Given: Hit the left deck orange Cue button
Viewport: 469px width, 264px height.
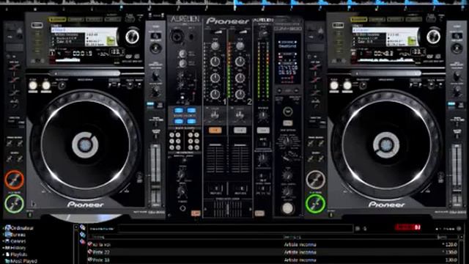Looking at the screenshot, I should click(x=14, y=179).
